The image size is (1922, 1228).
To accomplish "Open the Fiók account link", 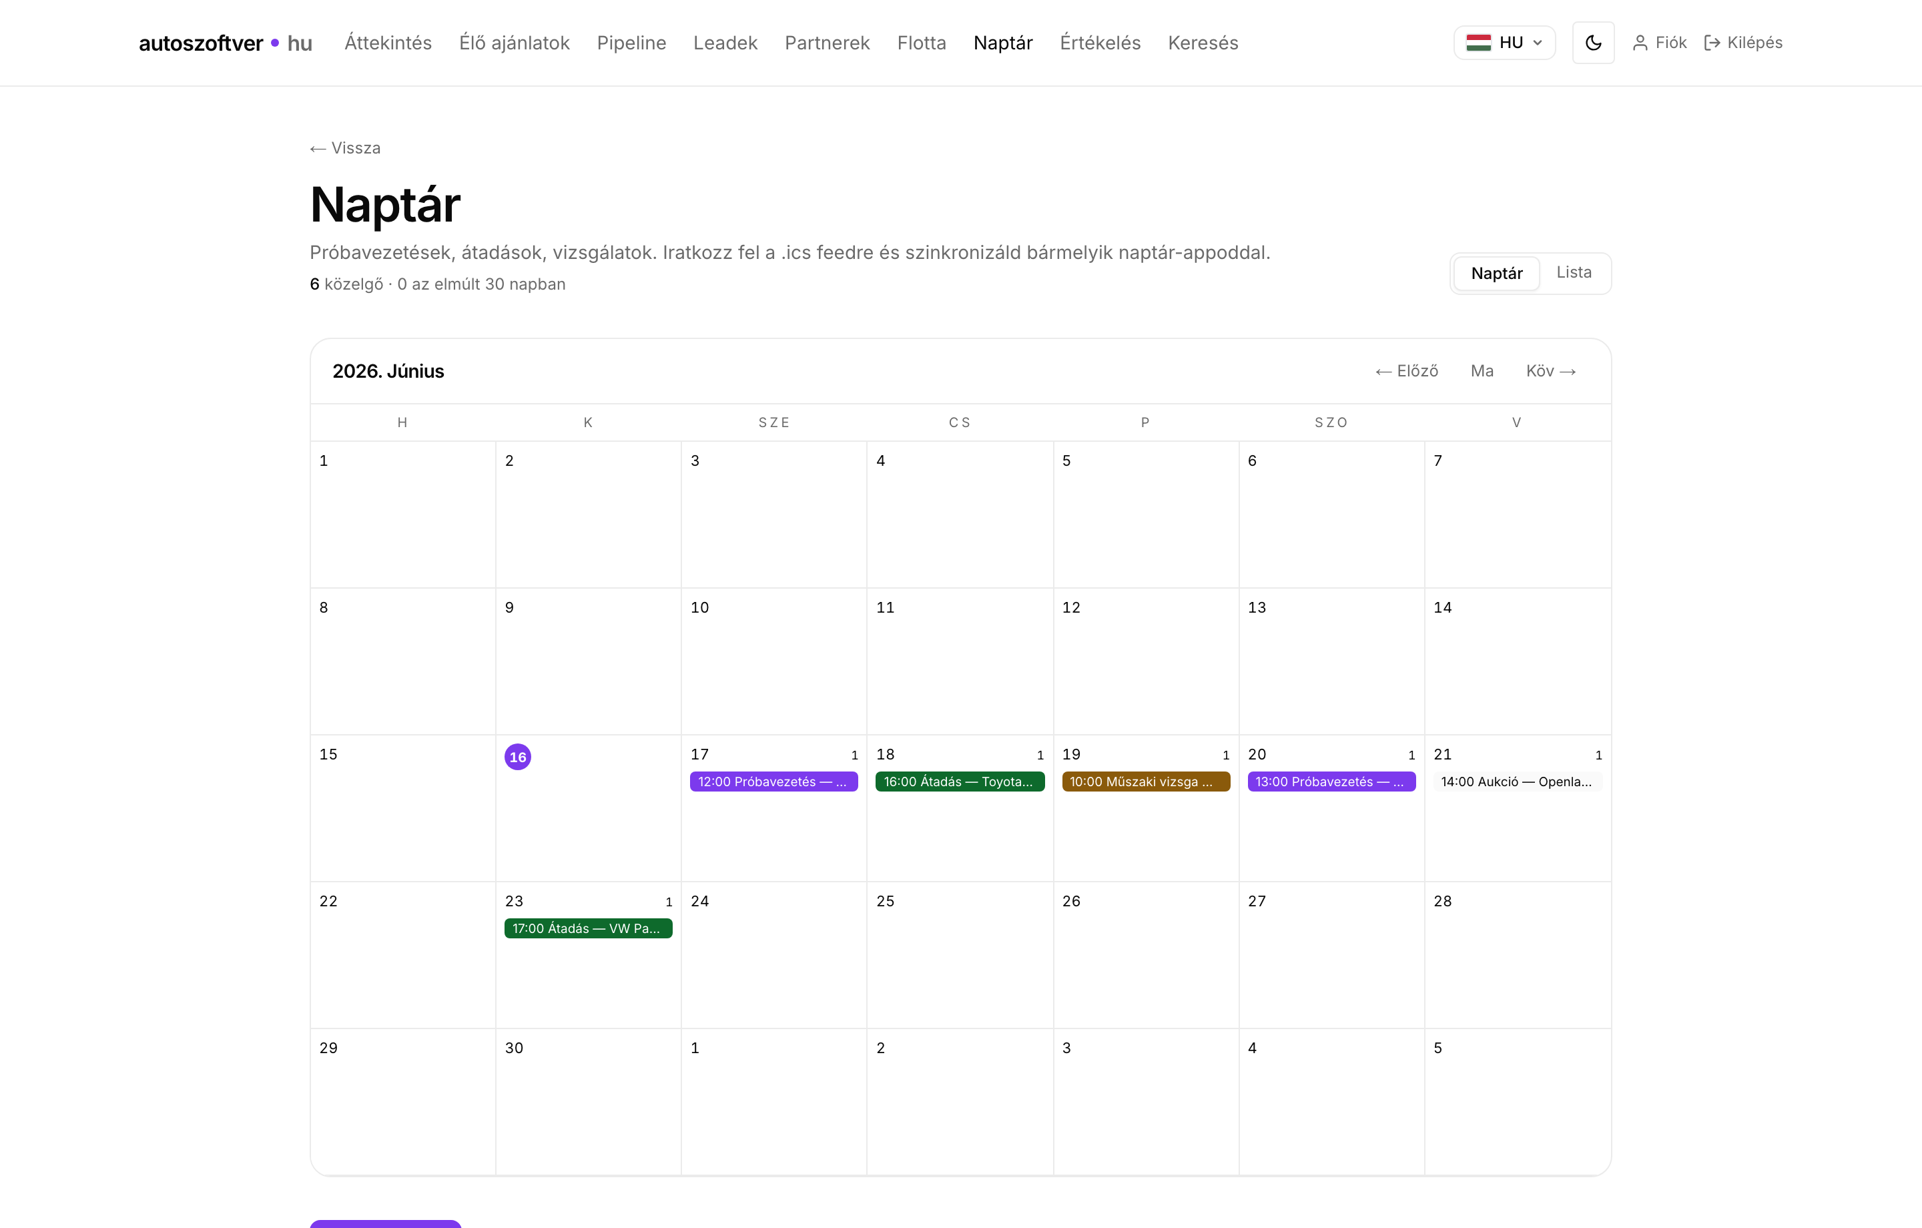I will point(1660,43).
